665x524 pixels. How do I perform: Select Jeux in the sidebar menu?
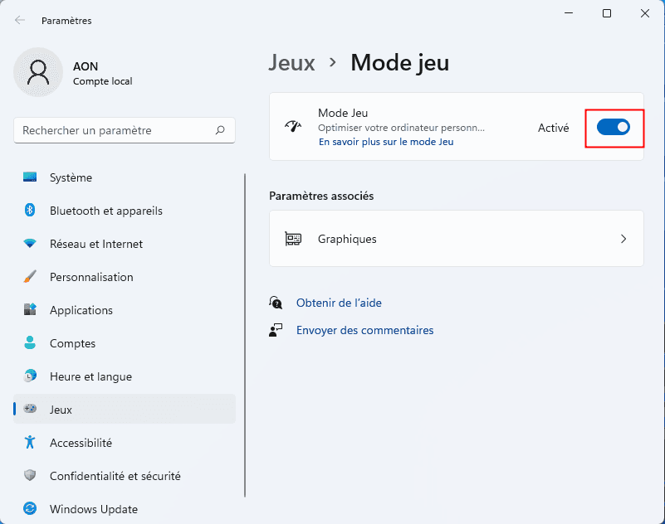tap(61, 410)
